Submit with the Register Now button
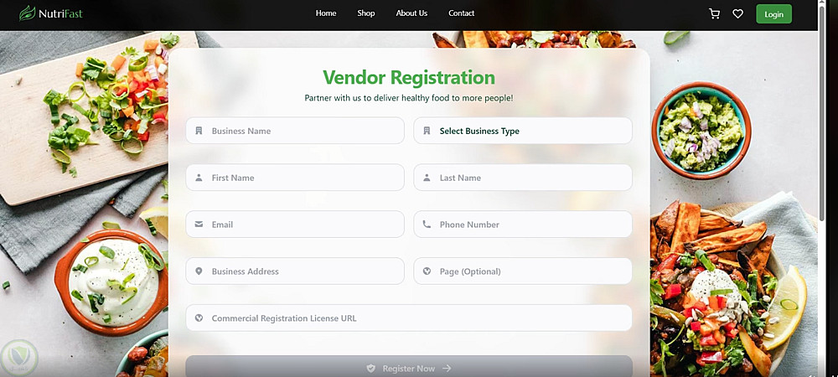838x377 pixels. (409, 368)
